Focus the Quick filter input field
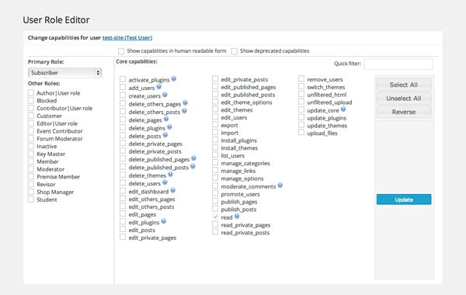The height and width of the screenshot is (295, 466). (398, 64)
